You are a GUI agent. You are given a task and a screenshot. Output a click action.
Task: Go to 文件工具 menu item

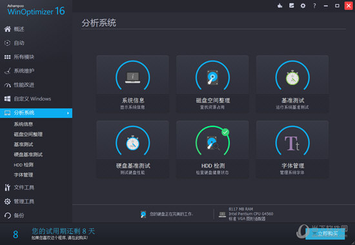point(24,188)
